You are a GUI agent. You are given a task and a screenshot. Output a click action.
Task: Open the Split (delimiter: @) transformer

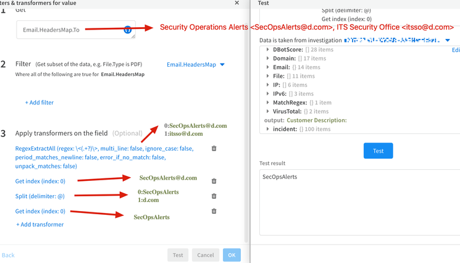point(40,196)
